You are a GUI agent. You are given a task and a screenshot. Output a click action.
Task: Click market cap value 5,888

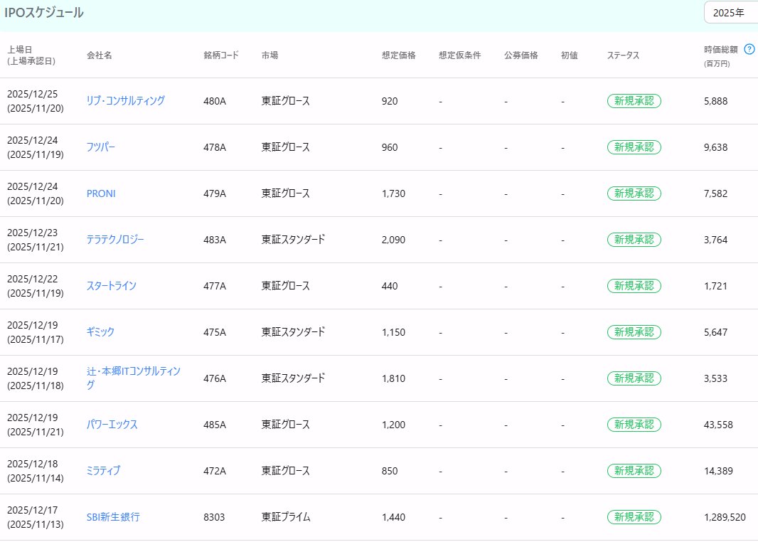(x=716, y=101)
